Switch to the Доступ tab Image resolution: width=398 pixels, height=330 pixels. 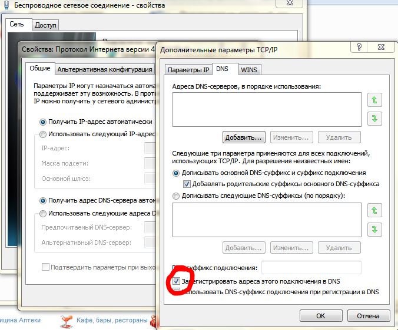pos(45,25)
